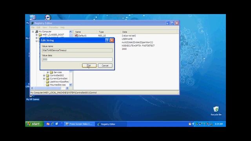Viewport: 251px width, 141px height.
Task: Click the CurrentControlSet folder icon
Action: click(47, 79)
